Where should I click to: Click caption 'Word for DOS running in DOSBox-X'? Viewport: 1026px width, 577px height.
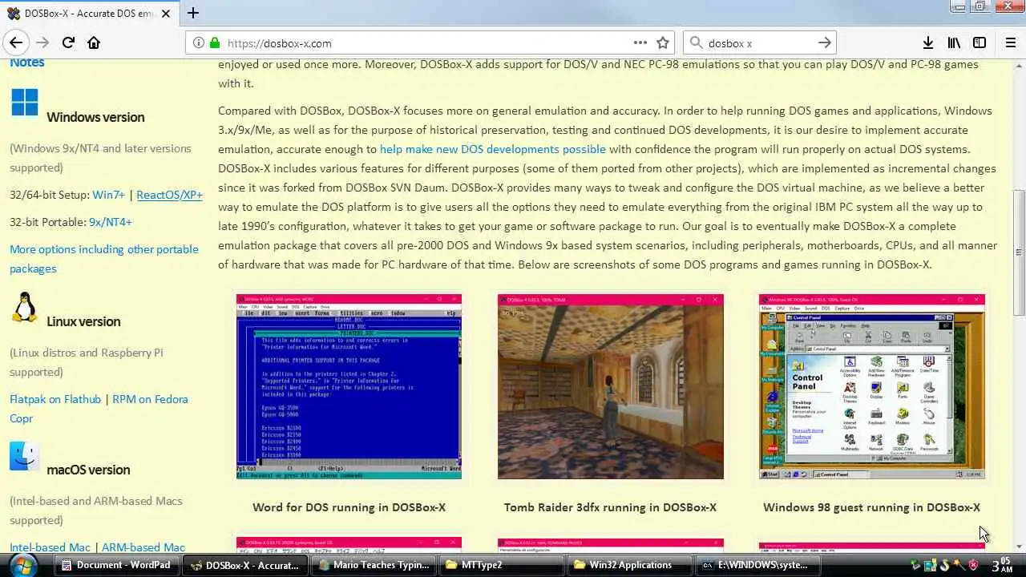coord(349,507)
